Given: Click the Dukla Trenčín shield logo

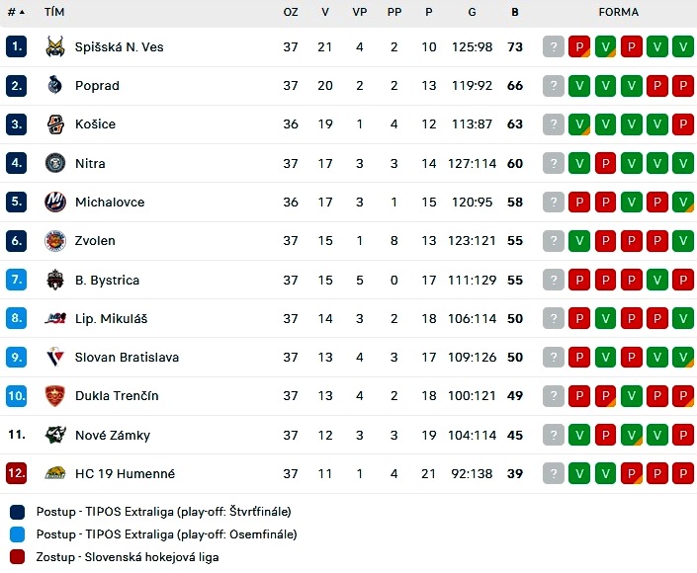Looking at the screenshot, I should (x=55, y=396).
